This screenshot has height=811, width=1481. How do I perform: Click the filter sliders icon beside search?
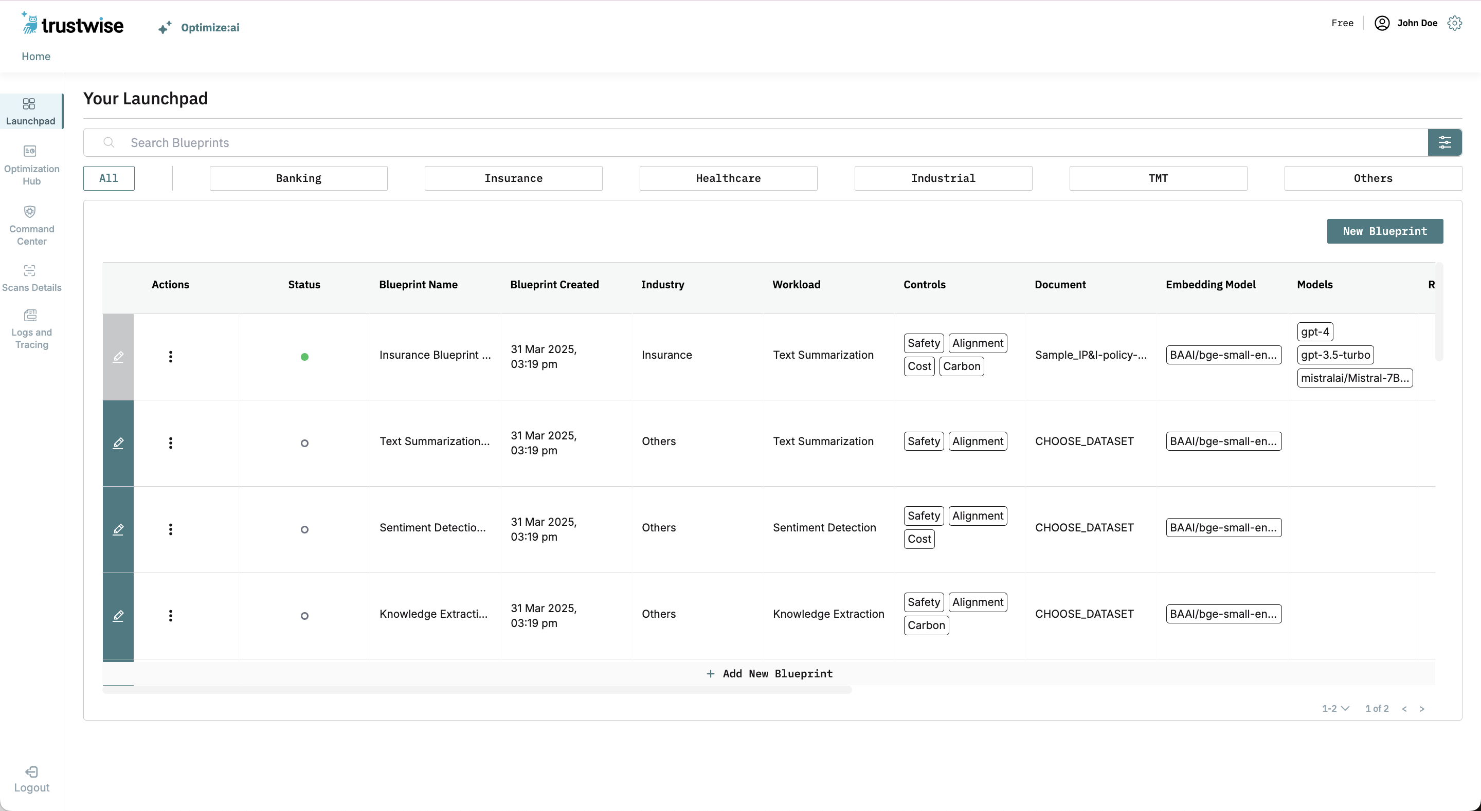click(x=1444, y=142)
